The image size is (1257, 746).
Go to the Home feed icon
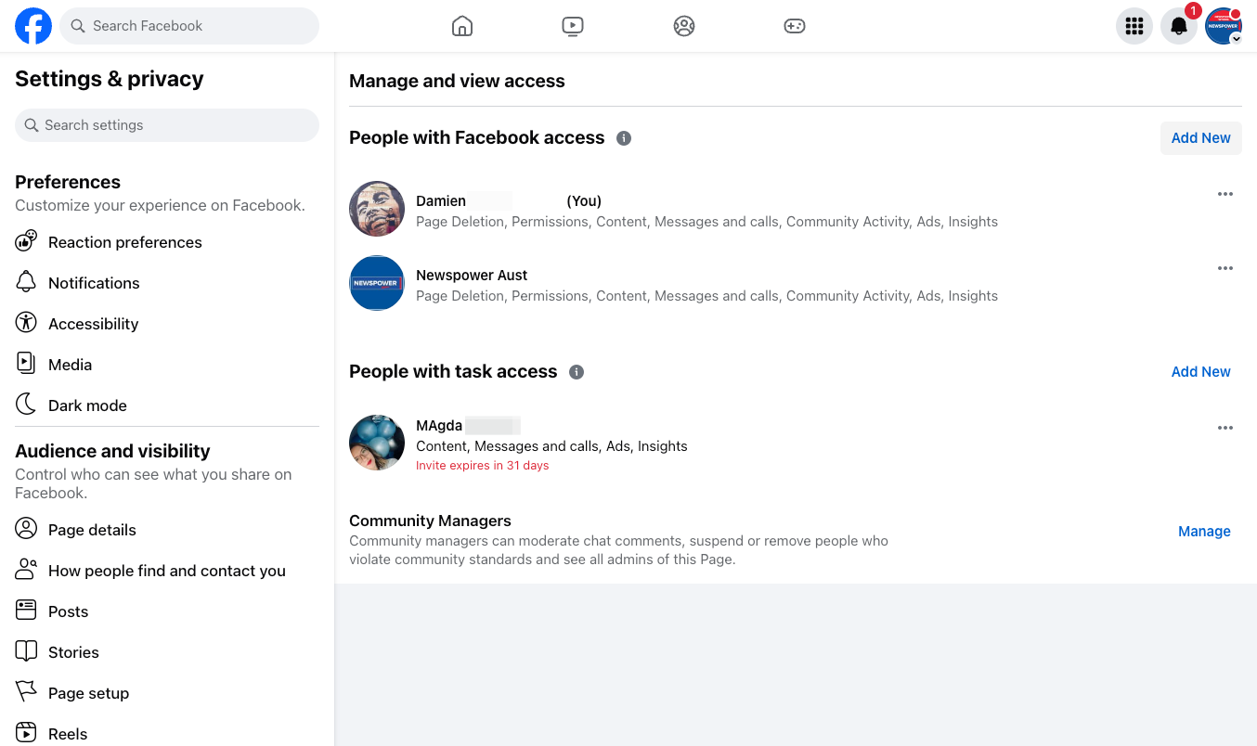pos(462,26)
